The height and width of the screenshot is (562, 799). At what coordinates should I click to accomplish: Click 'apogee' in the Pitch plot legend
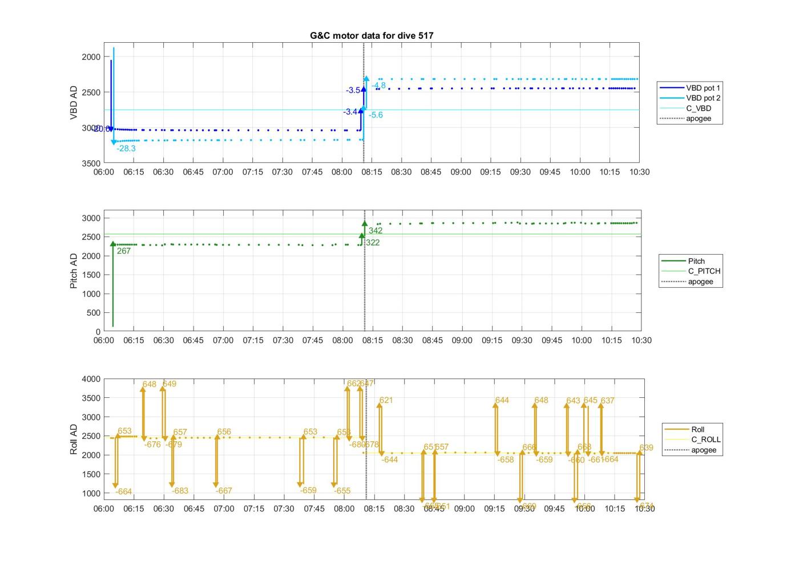pyautogui.click(x=701, y=282)
